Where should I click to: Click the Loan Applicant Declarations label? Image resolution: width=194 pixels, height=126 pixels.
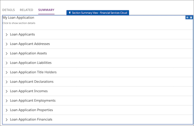point(32,82)
